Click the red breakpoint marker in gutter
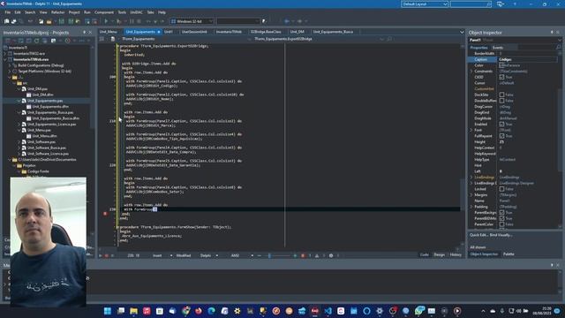The image size is (565, 318). tap(105, 214)
